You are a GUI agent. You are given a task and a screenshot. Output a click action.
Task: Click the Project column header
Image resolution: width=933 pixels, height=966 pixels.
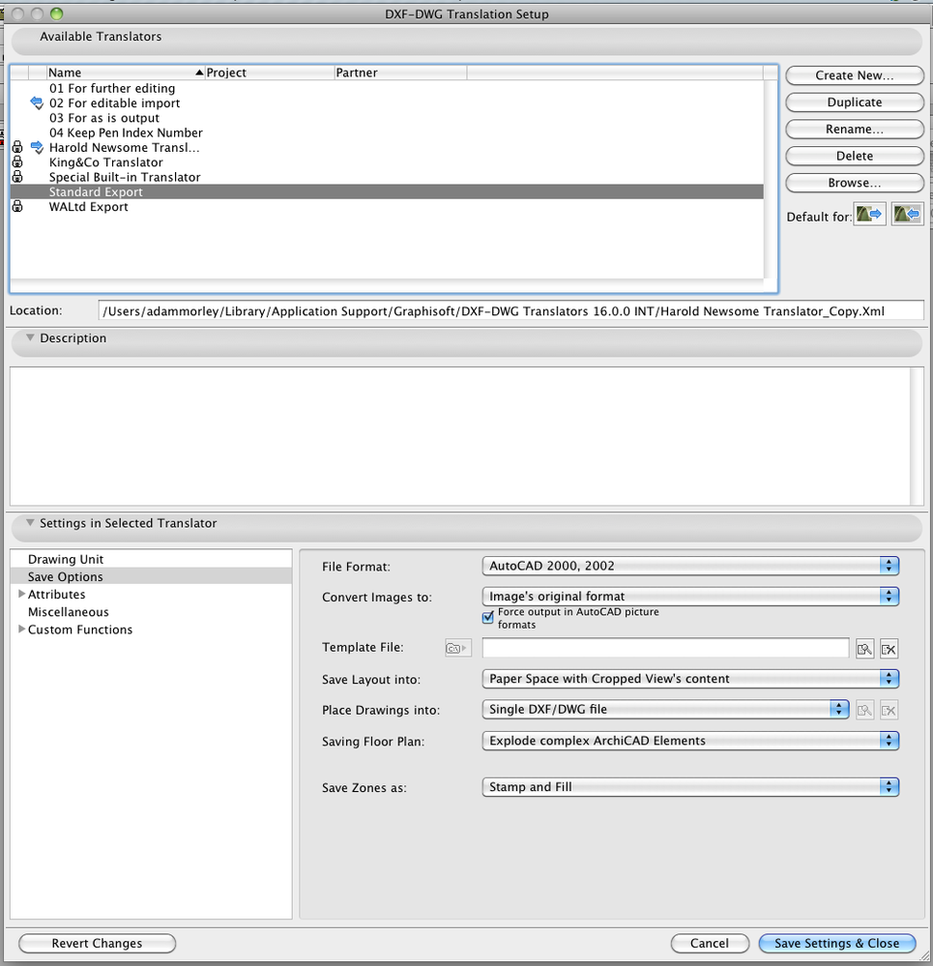pos(269,73)
